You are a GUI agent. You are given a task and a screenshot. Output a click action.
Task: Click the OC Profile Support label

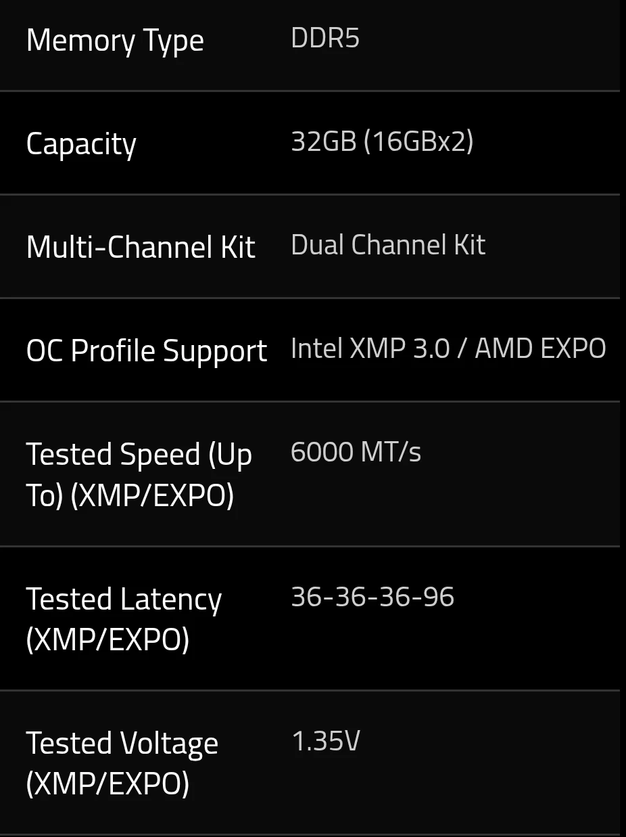147,351
